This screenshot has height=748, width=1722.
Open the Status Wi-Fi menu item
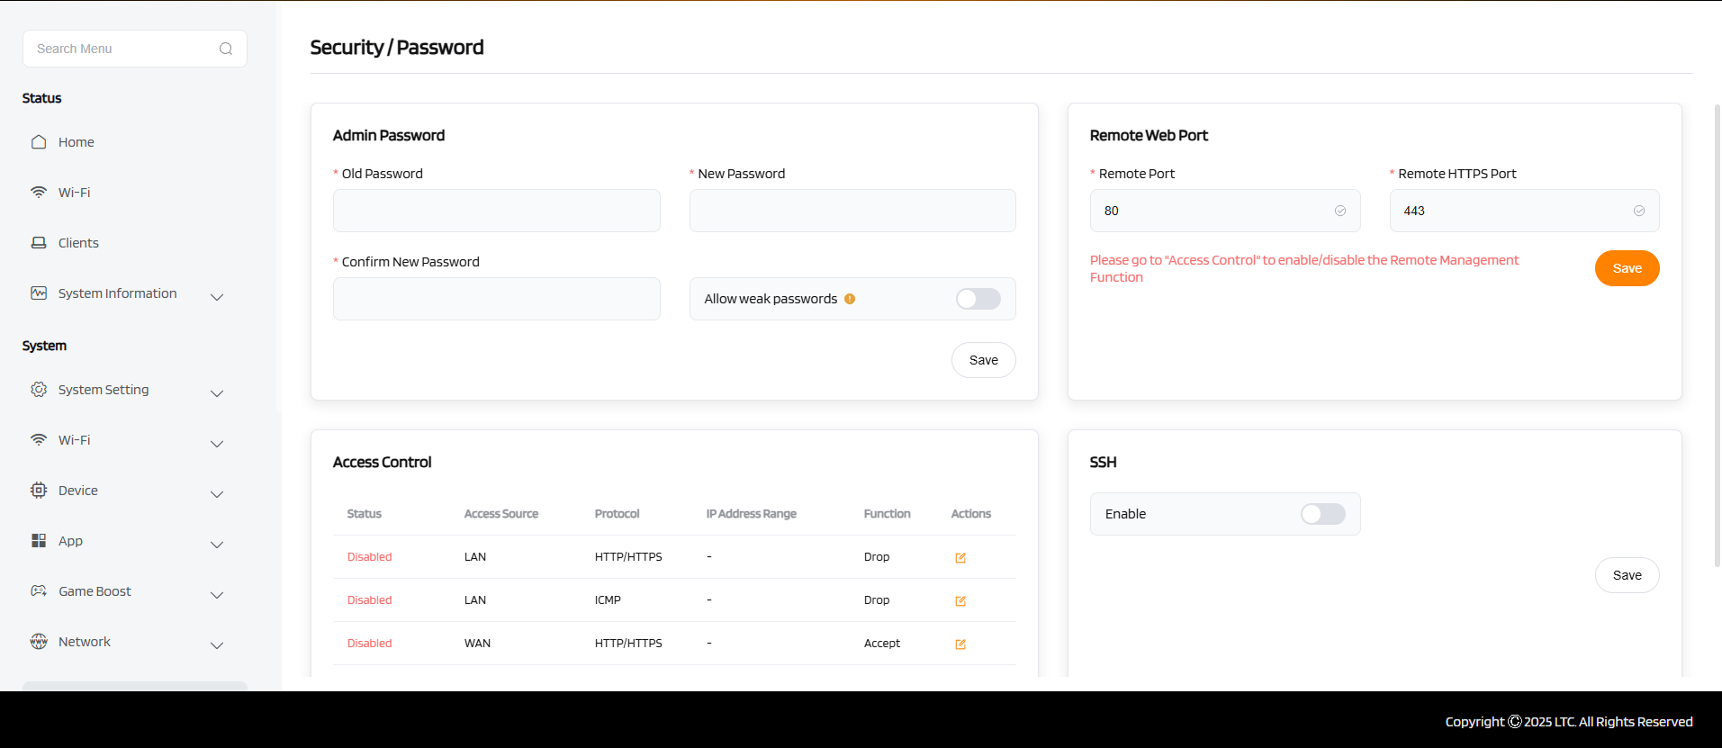click(x=74, y=193)
